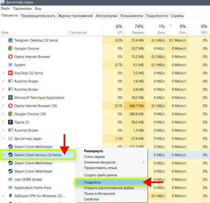Screen dimensions: 210x203
Task: Click the Opera Internet Browser icon with 15,2 МБ
Action: click(11, 57)
